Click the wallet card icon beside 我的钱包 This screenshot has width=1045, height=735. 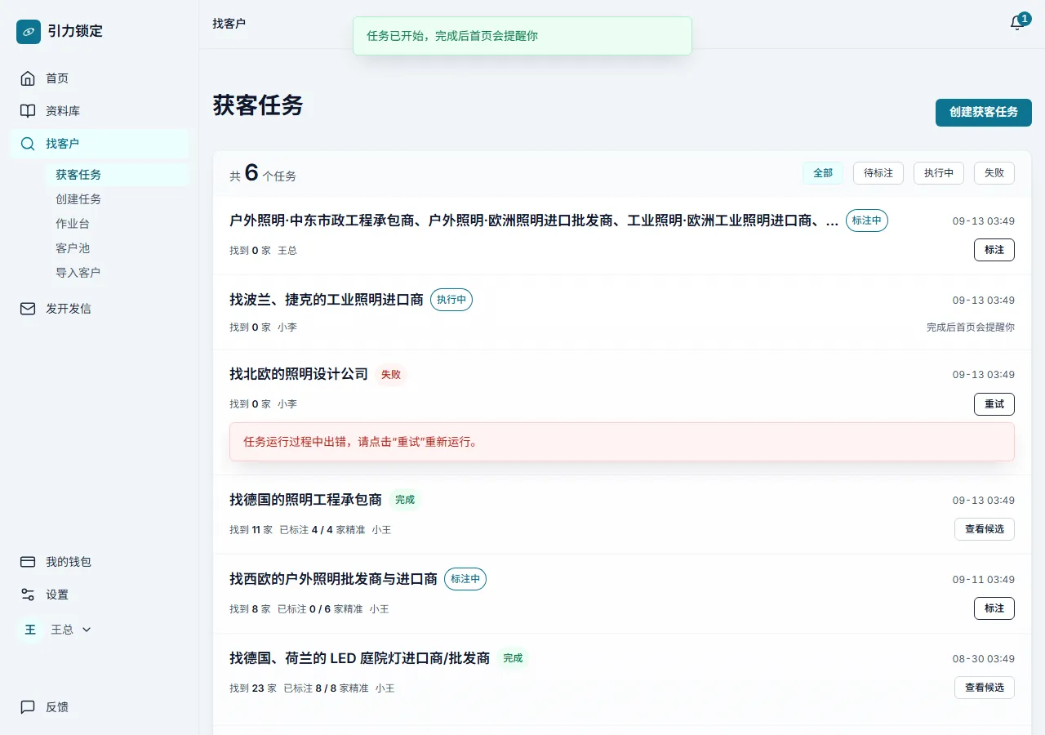tap(28, 562)
